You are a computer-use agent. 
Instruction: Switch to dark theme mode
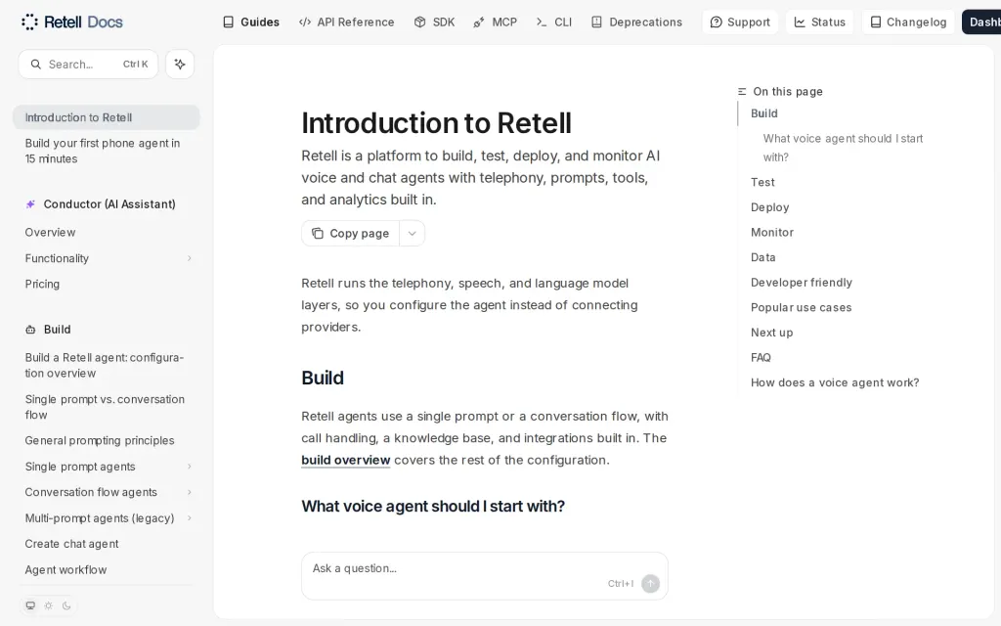(x=66, y=605)
